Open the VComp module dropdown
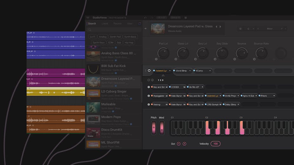This screenshot has width=294, height=165. click(x=210, y=71)
